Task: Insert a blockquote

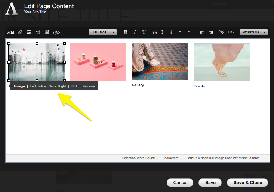Action: (155, 32)
